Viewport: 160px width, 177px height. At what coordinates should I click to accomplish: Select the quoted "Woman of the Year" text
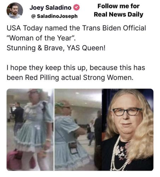click(41, 38)
